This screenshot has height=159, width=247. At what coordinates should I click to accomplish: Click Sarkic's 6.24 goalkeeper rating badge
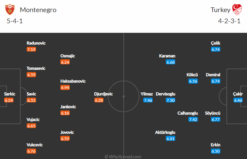coord(9,100)
